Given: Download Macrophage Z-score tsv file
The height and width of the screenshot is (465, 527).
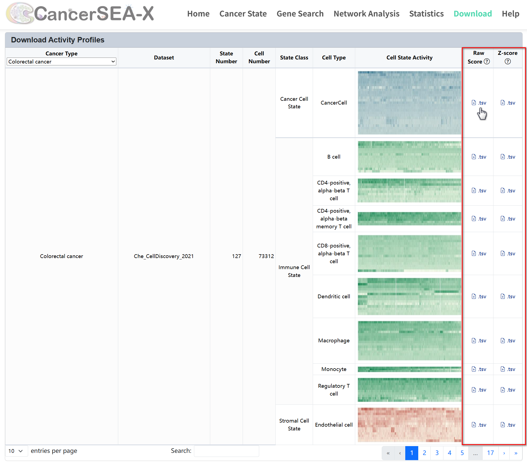Looking at the screenshot, I should [x=508, y=340].
